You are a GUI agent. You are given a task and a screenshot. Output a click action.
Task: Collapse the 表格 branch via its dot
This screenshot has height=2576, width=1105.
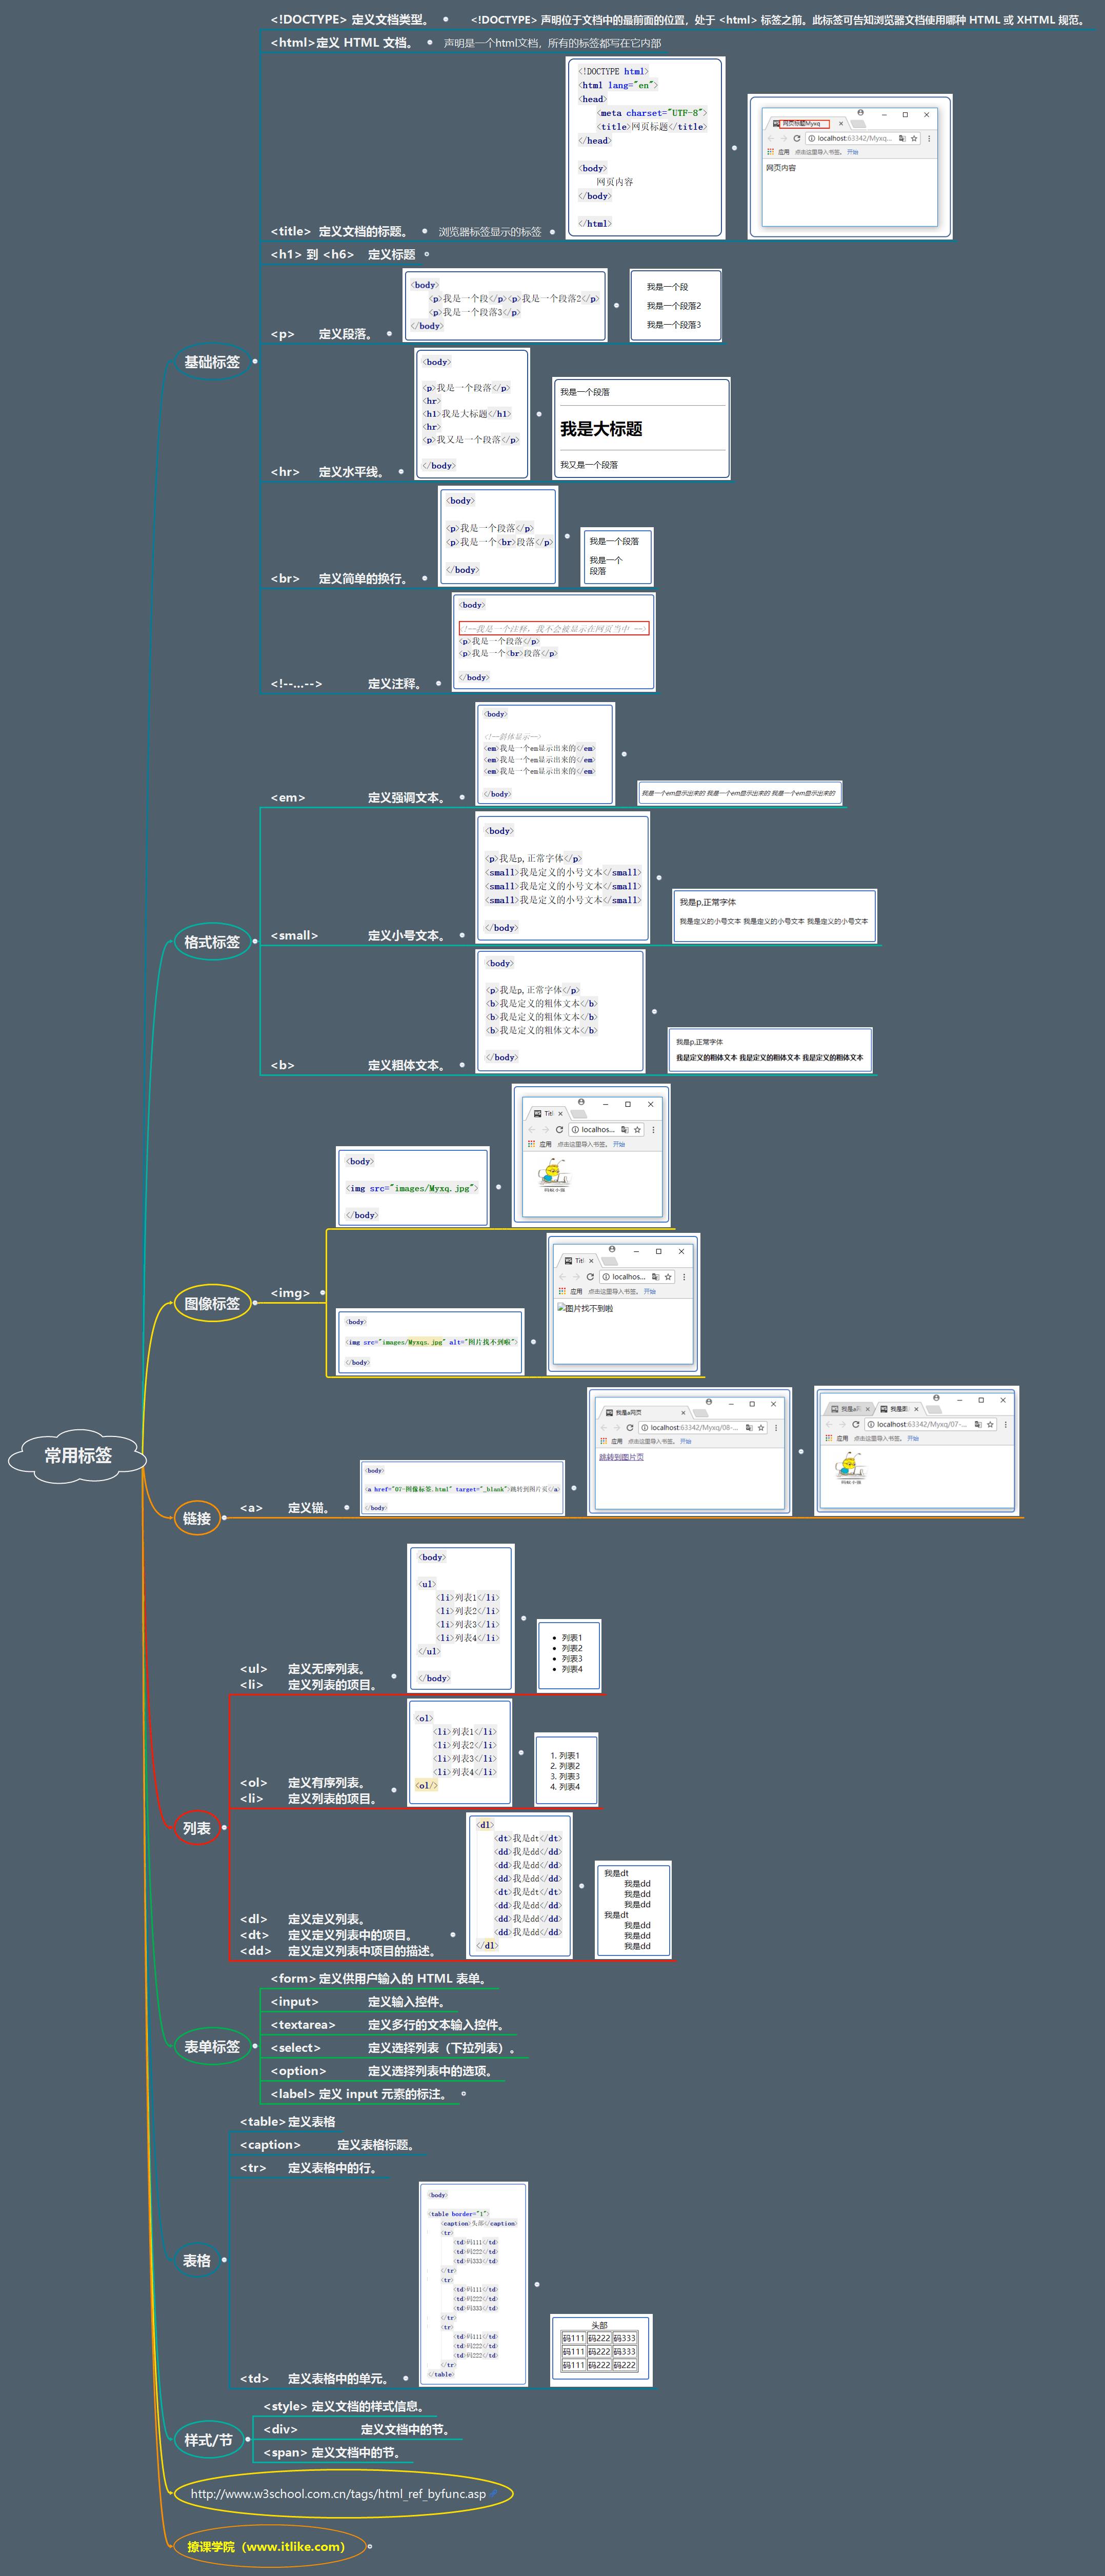[x=224, y=2260]
